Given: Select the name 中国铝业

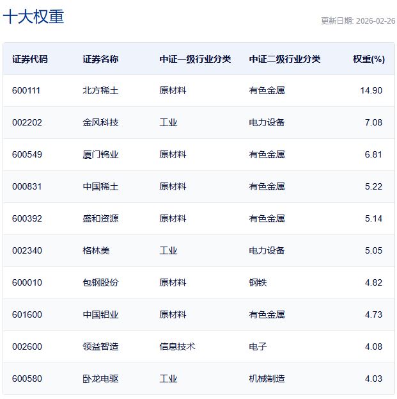Looking at the screenshot, I should click(100, 314).
